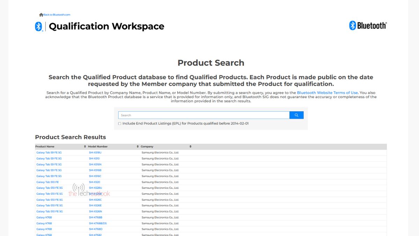This screenshot has width=419, height=236.
Task: Open model number SM-X510
Action: pos(94,158)
